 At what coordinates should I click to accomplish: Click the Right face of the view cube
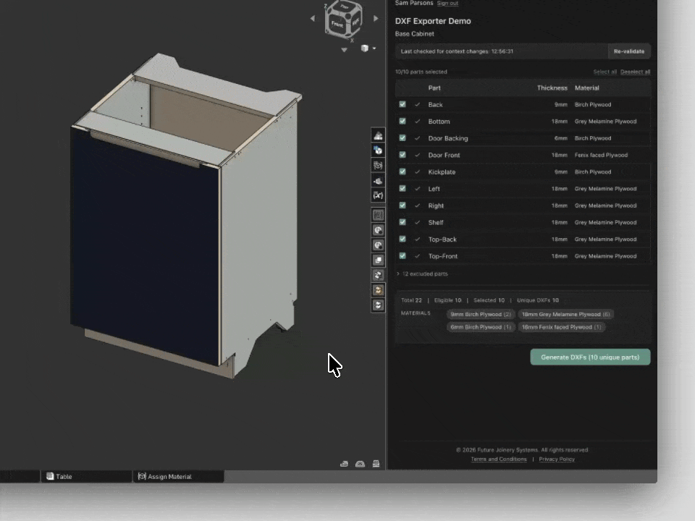pos(355,22)
